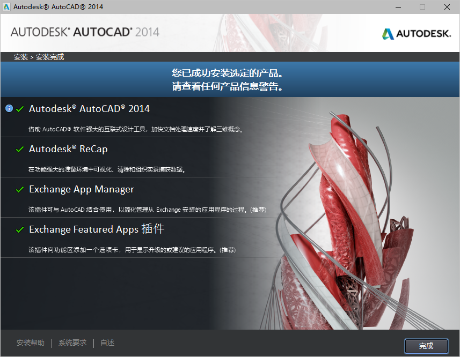Open the 系统要求 link

[x=72, y=343]
